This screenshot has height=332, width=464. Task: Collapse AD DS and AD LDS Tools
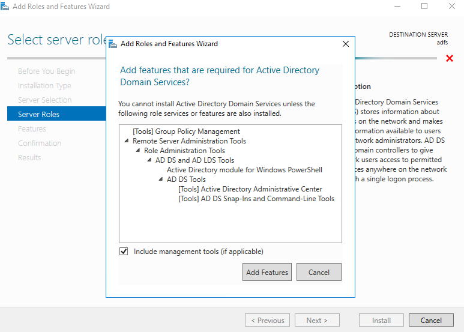149,160
